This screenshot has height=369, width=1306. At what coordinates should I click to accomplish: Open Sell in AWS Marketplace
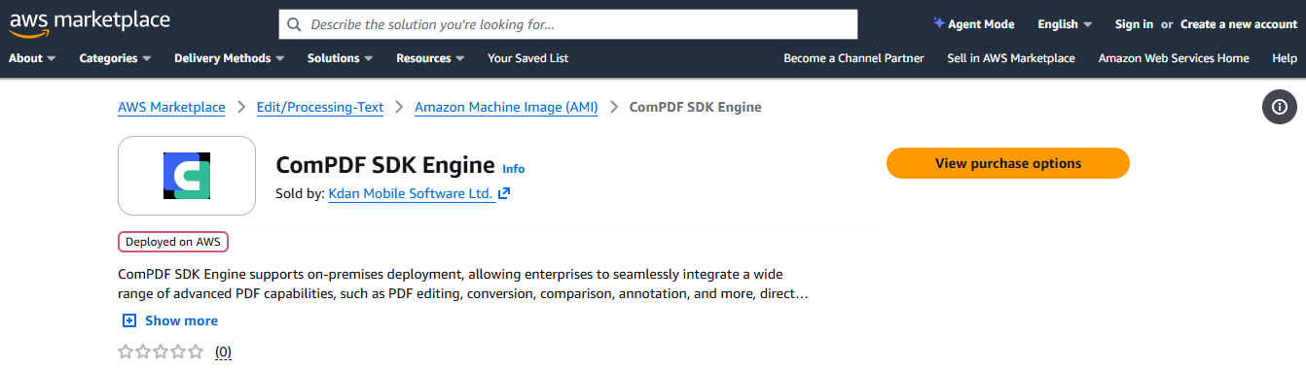(1011, 58)
